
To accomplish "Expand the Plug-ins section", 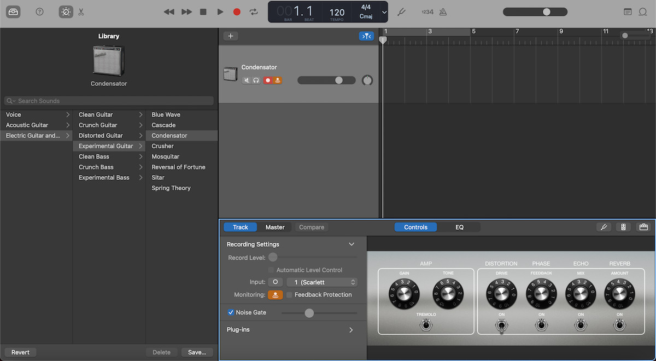I will 351,330.
